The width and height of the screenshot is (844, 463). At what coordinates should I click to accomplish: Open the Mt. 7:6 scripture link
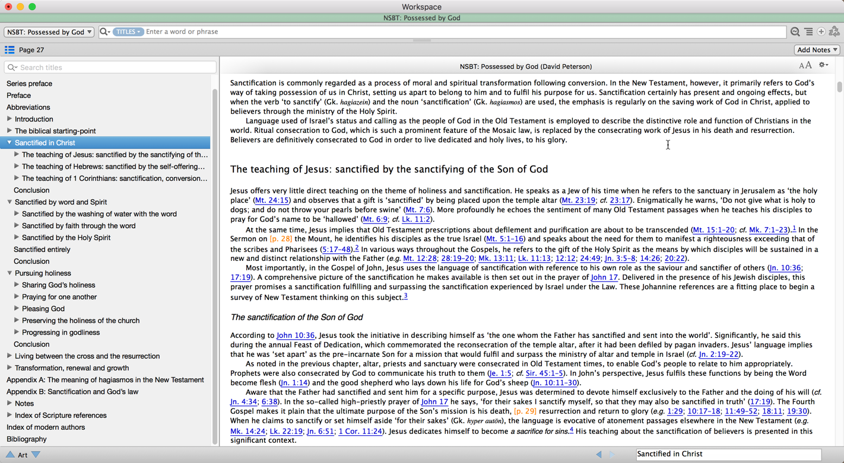pyautogui.click(x=417, y=210)
